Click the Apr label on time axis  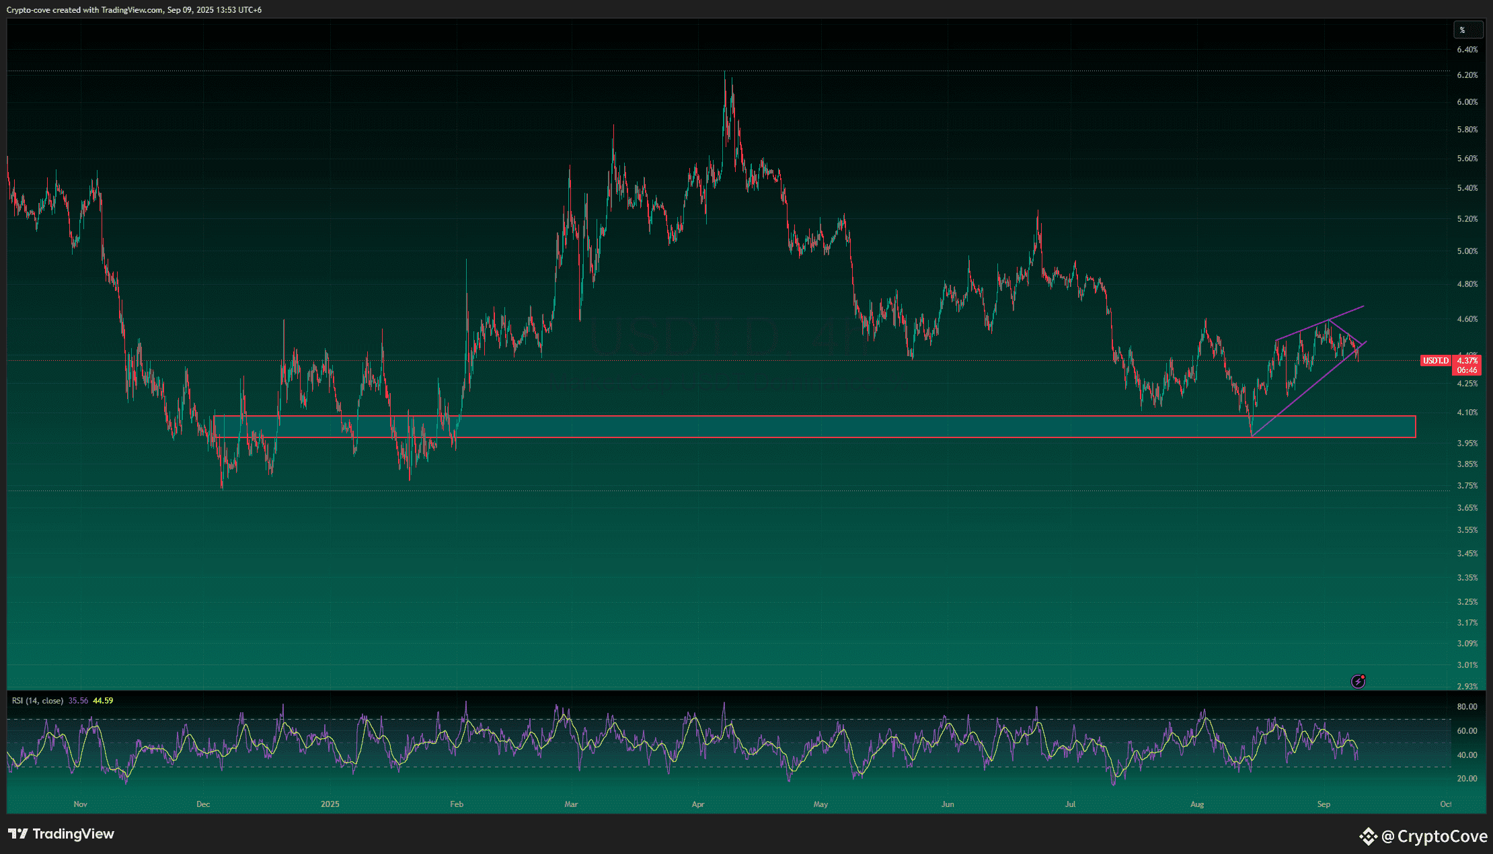pos(698,804)
